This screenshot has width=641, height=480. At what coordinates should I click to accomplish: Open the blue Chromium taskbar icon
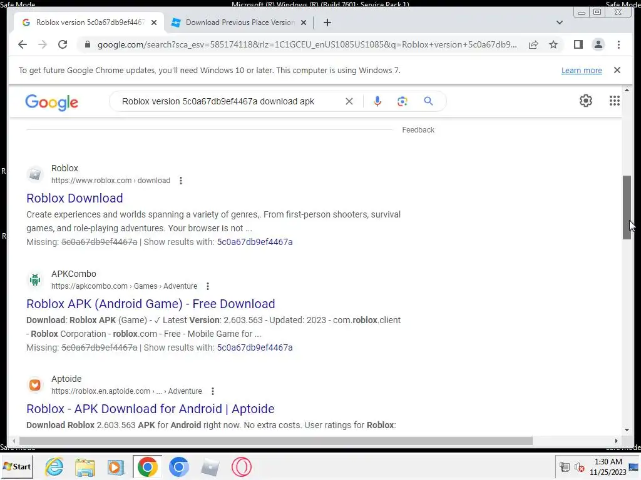tap(178, 467)
